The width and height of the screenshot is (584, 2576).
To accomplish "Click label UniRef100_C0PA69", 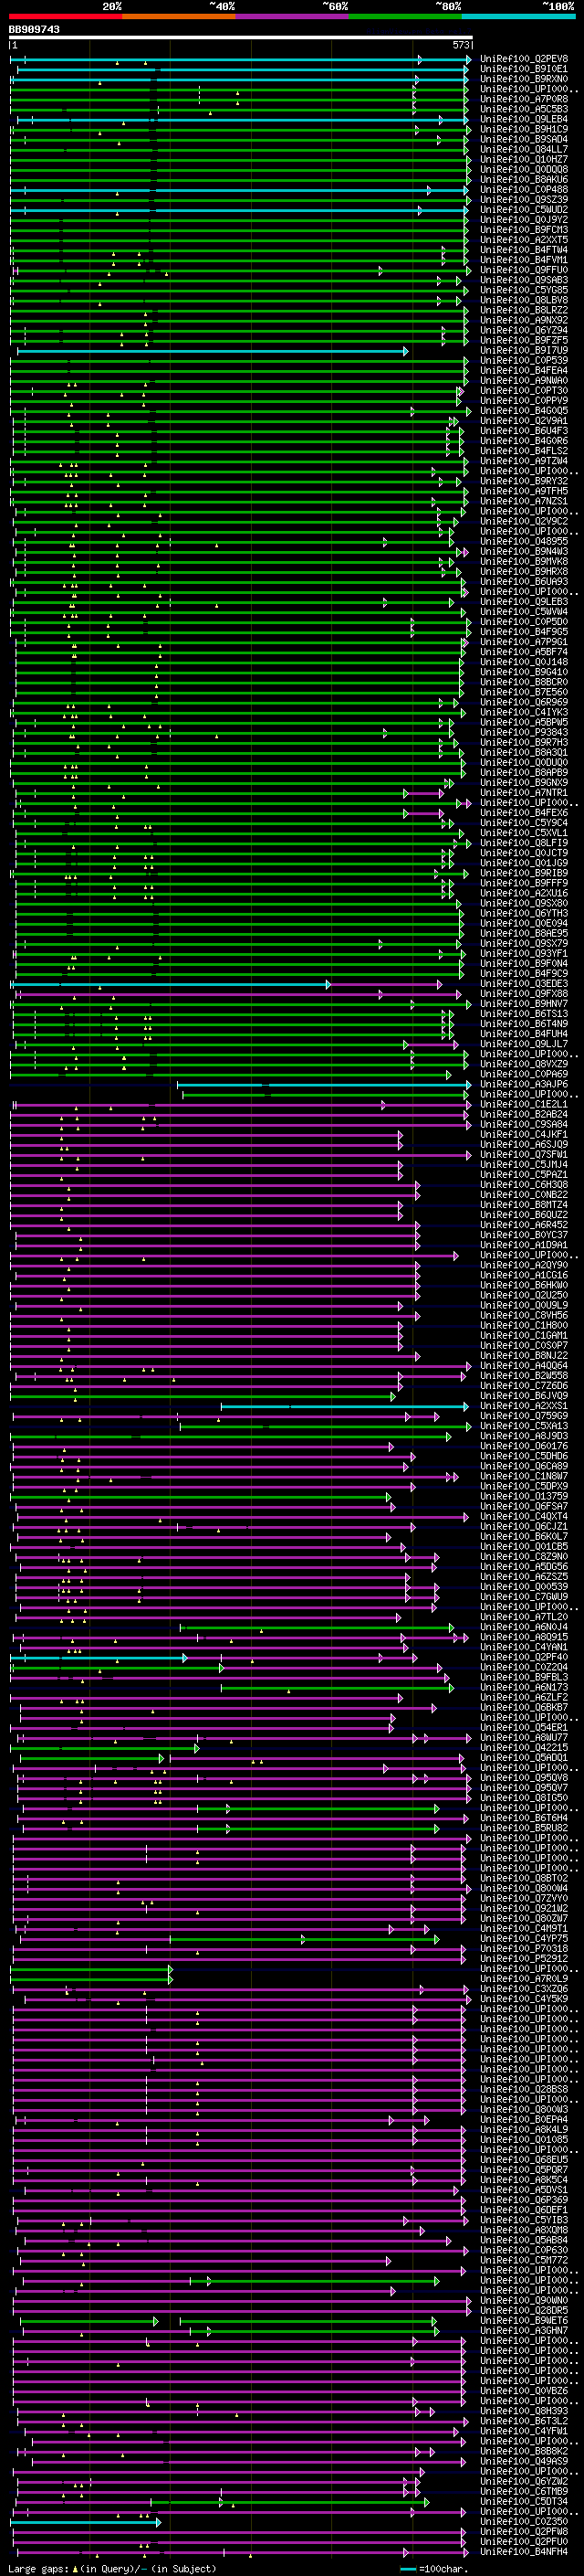I will point(524,1074).
